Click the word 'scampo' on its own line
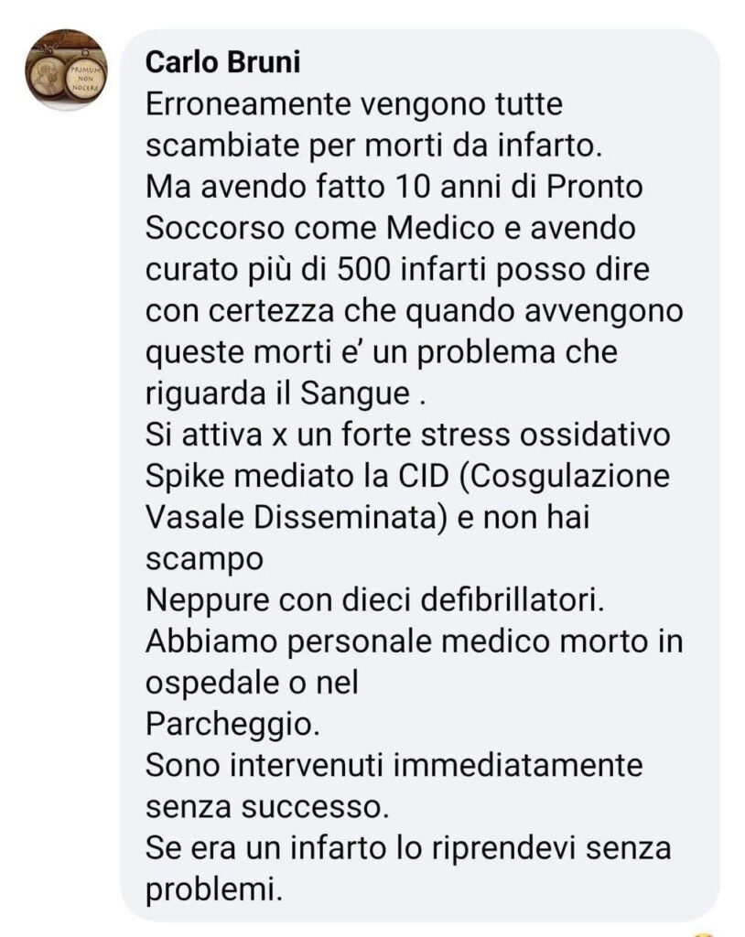 tap(204, 561)
